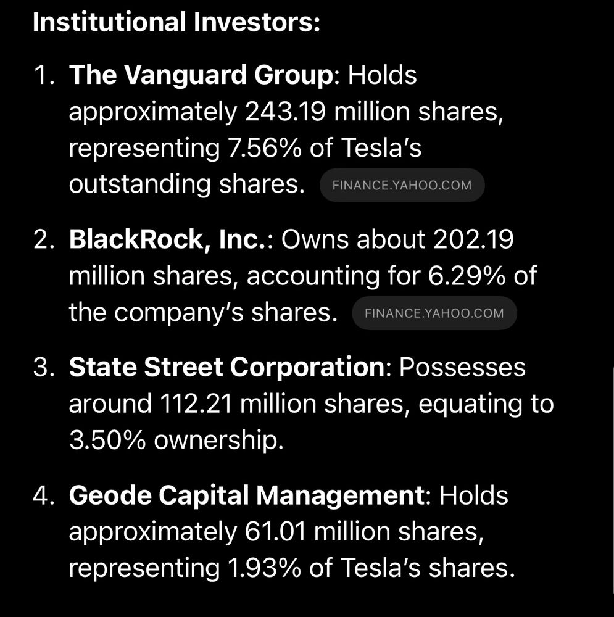Click the 6.29% percentage text
Screen dimensions: 614x617
point(467,275)
